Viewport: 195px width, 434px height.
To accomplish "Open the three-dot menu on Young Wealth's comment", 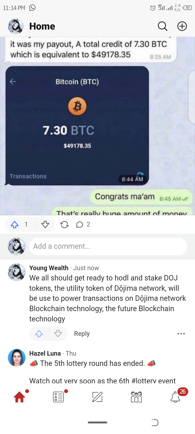I will pos(181,334).
